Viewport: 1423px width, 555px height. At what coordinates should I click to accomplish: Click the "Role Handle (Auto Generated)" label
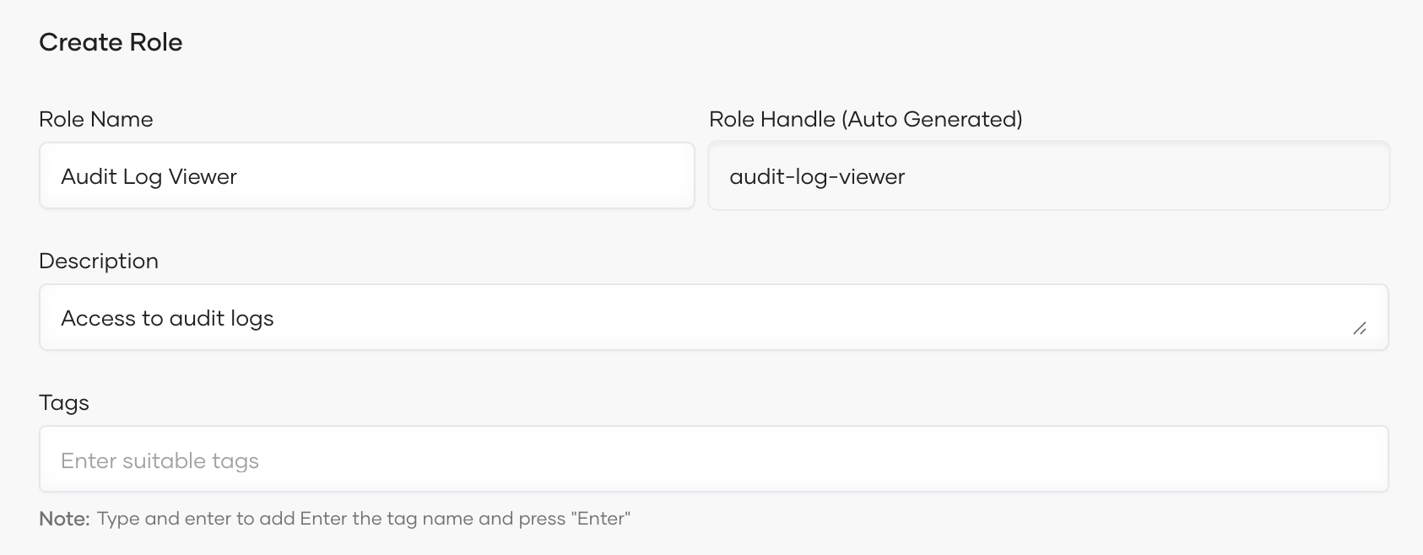tap(865, 120)
